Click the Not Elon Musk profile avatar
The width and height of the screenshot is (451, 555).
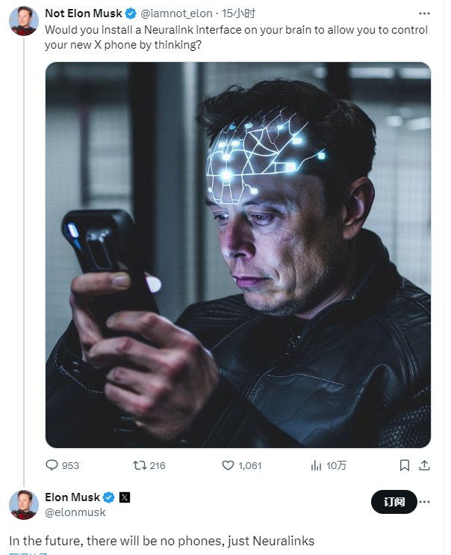coord(24,20)
